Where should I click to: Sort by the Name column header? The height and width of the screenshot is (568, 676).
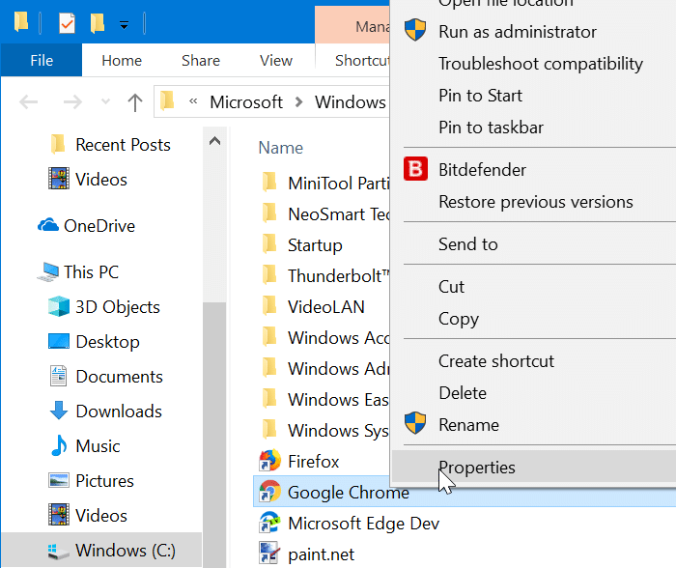click(x=281, y=148)
